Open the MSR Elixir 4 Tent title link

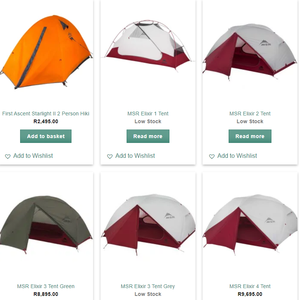click(250, 286)
